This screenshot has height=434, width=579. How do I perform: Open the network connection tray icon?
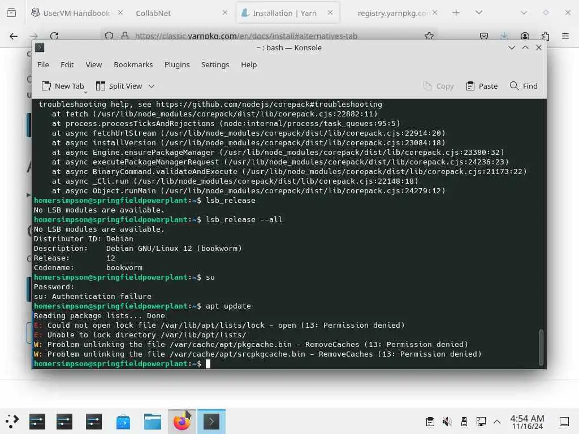tap(481, 422)
